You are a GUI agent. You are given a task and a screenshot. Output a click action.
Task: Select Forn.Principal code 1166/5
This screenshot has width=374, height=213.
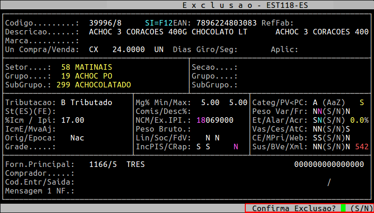pos(103,165)
